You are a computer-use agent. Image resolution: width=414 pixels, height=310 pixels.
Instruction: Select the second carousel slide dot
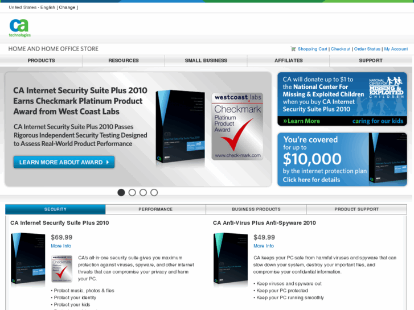coord(132,193)
